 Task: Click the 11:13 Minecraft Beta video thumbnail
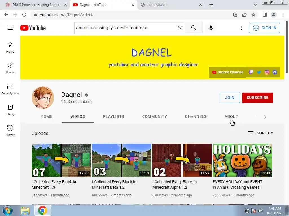(122, 160)
